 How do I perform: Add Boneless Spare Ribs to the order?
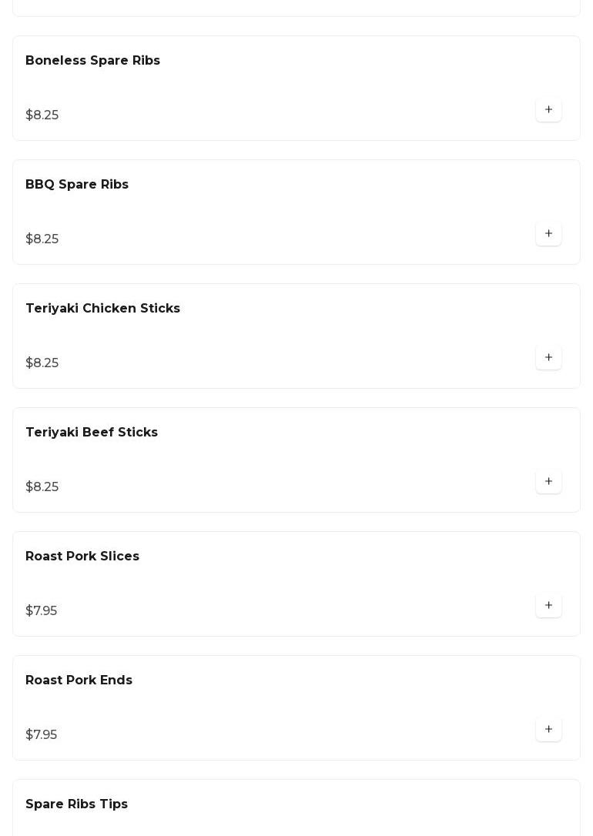(x=548, y=110)
